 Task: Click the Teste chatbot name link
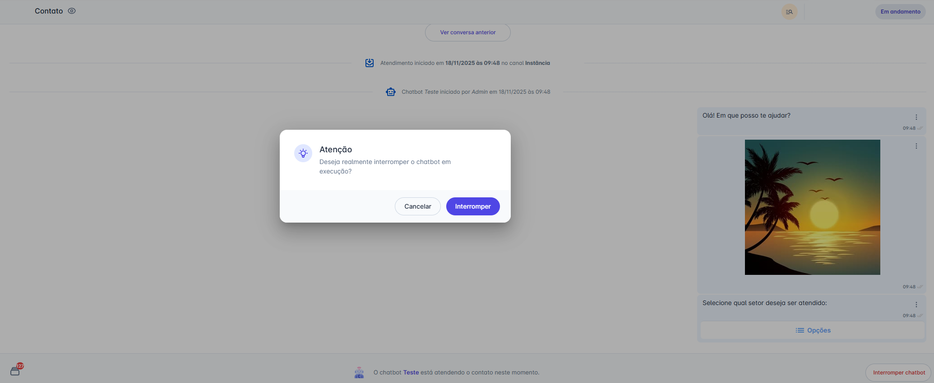click(411, 373)
